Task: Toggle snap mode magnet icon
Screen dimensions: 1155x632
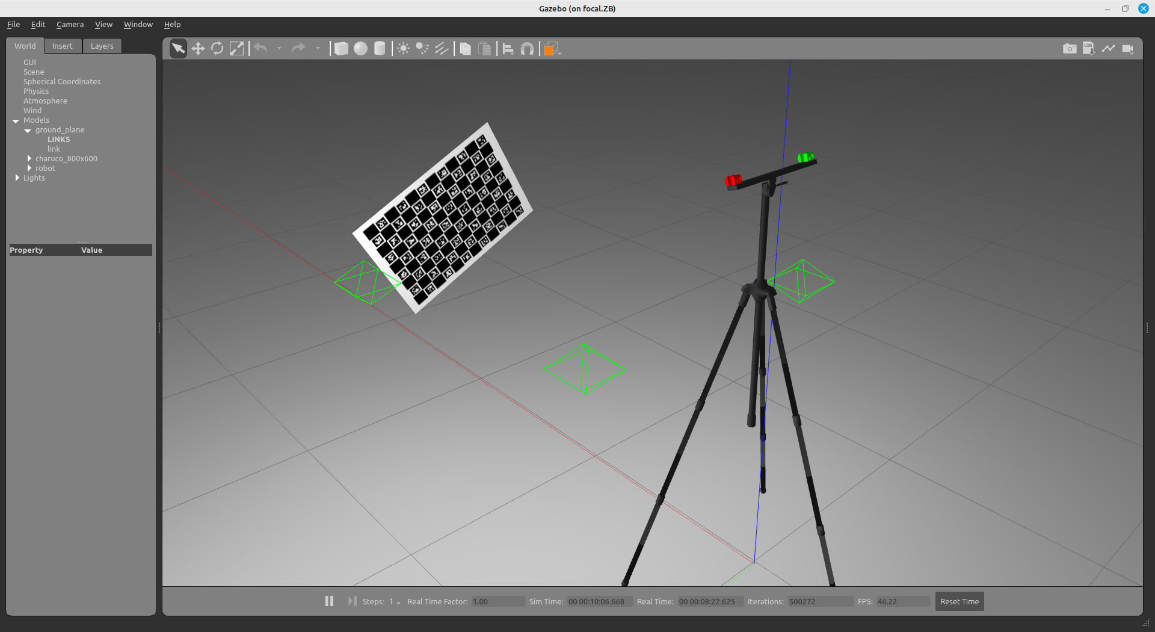Action: point(527,49)
